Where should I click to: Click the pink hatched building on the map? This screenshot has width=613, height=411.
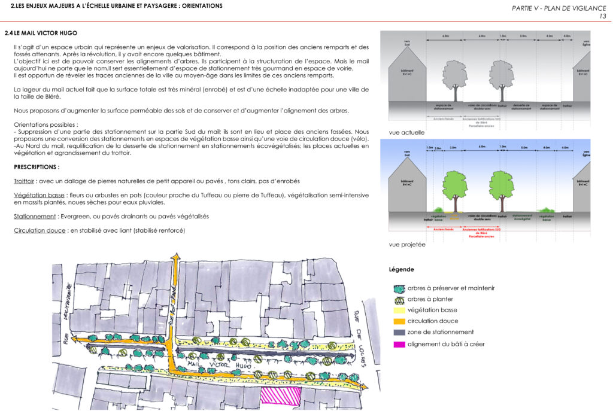[x=280, y=396]
